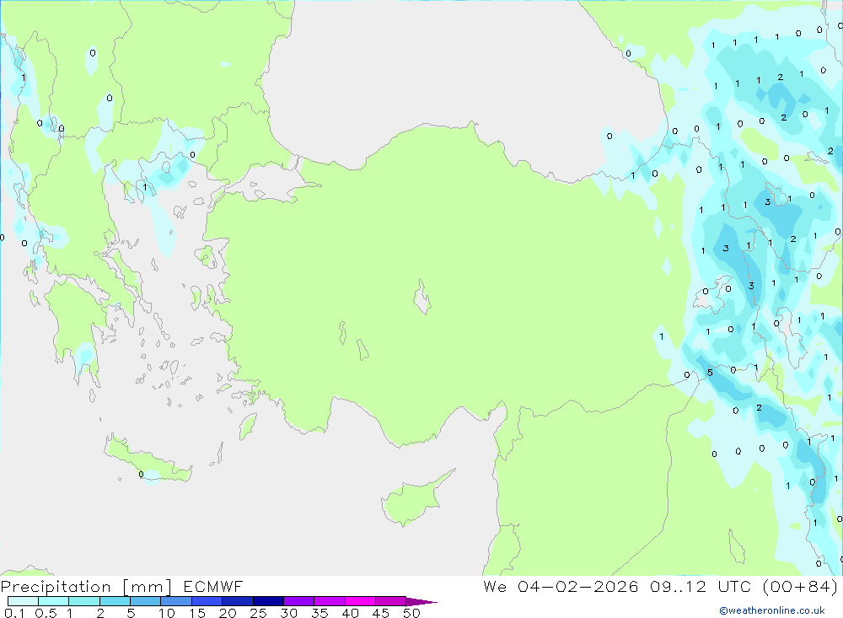
Task: Click the '35' legend scale label
Action: point(319,613)
